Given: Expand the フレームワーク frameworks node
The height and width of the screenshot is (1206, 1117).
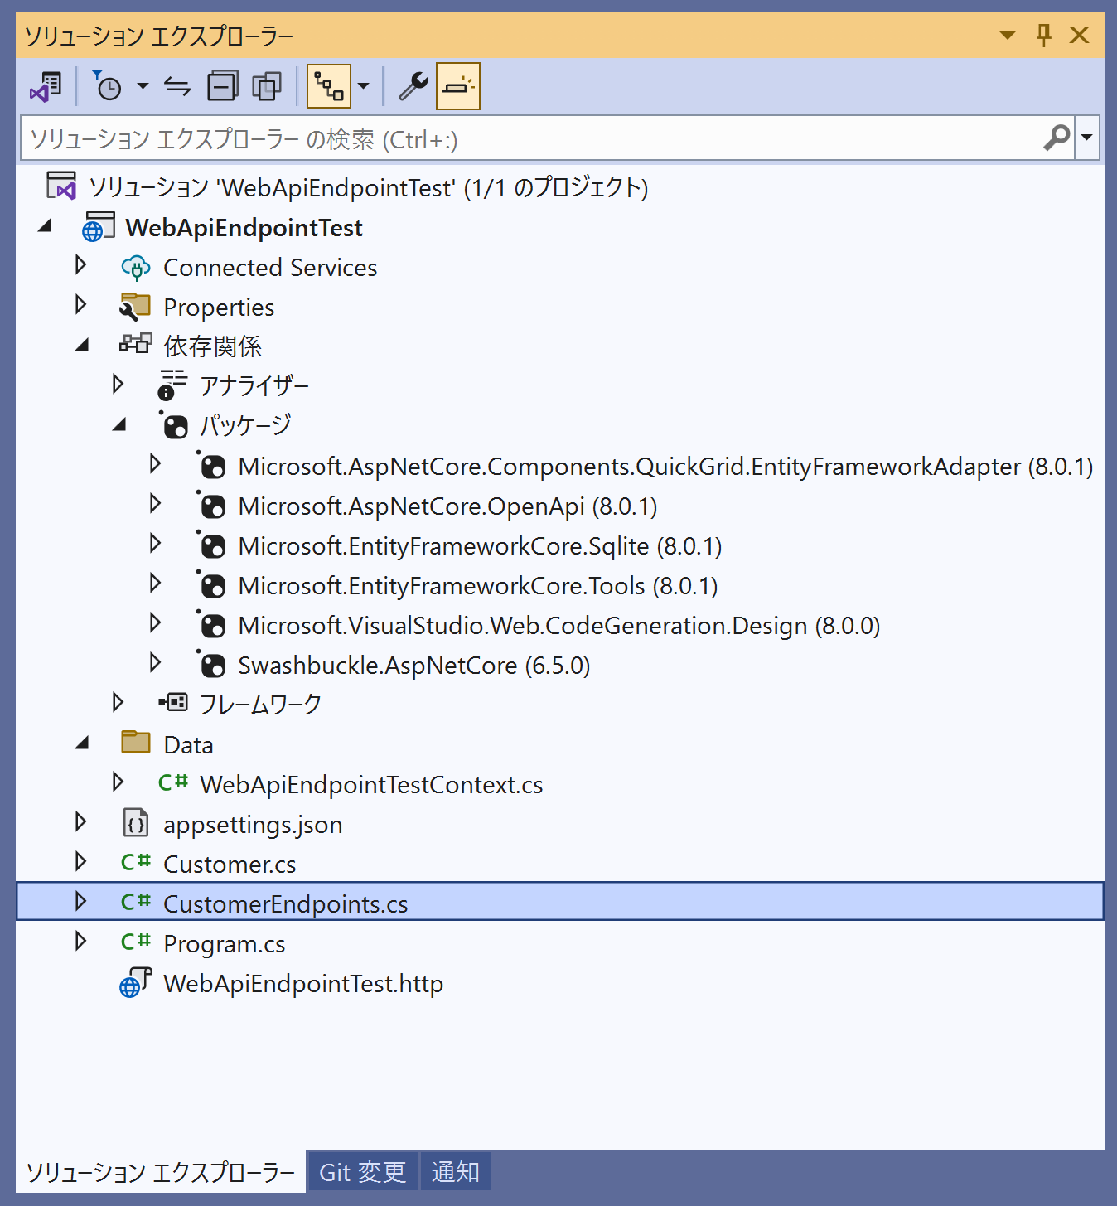Looking at the screenshot, I should pos(118,702).
